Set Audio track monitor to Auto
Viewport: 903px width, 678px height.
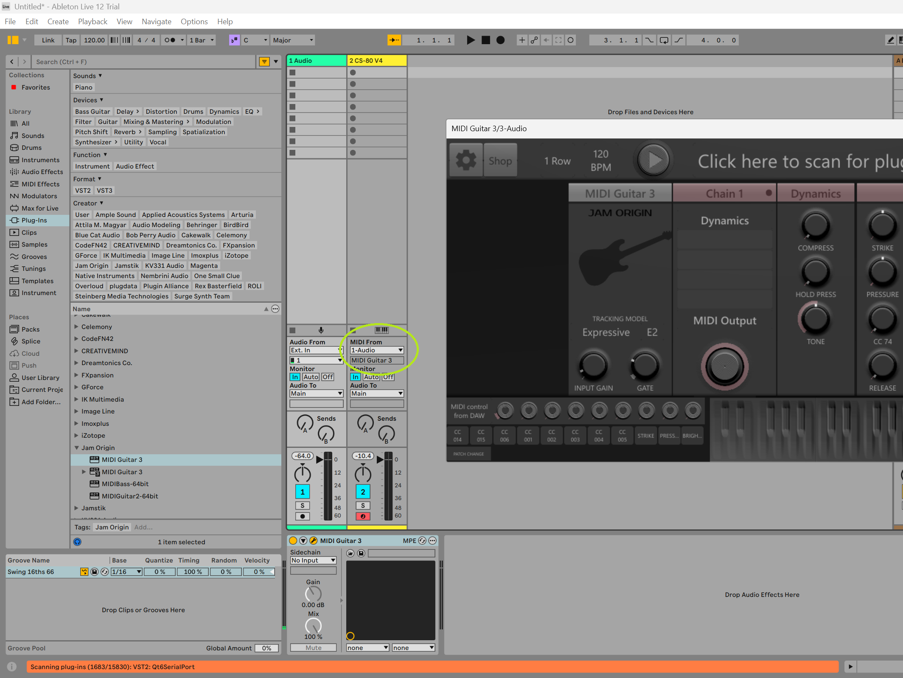(x=311, y=377)
